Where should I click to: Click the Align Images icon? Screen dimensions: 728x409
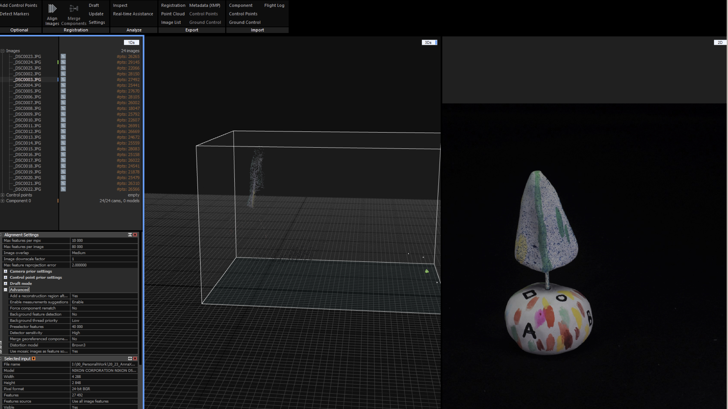(x=52, y=9)
